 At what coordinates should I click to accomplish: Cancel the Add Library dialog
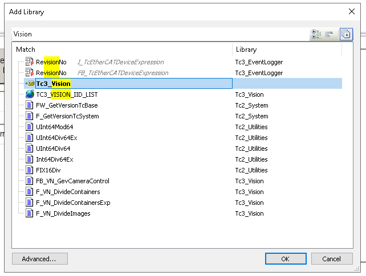332,259
